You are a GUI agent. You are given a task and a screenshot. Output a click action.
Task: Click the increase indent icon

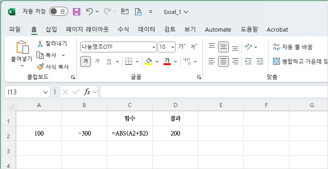point(260,61)
